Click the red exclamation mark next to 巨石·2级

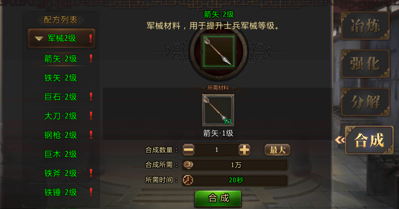[91, 97]
